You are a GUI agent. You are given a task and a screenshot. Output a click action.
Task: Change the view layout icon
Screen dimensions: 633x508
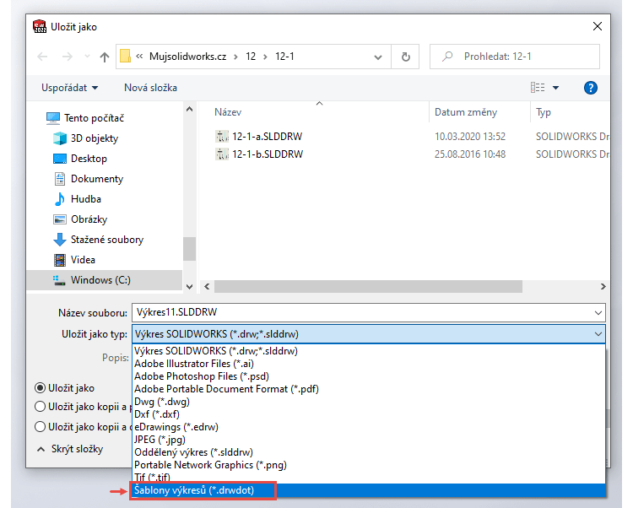[538, 88]
